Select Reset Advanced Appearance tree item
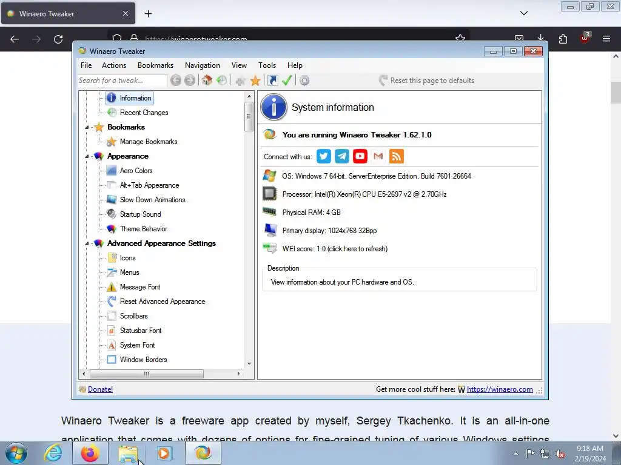The width and height of the screenshot is (621, 465). [x=163, y=302]
